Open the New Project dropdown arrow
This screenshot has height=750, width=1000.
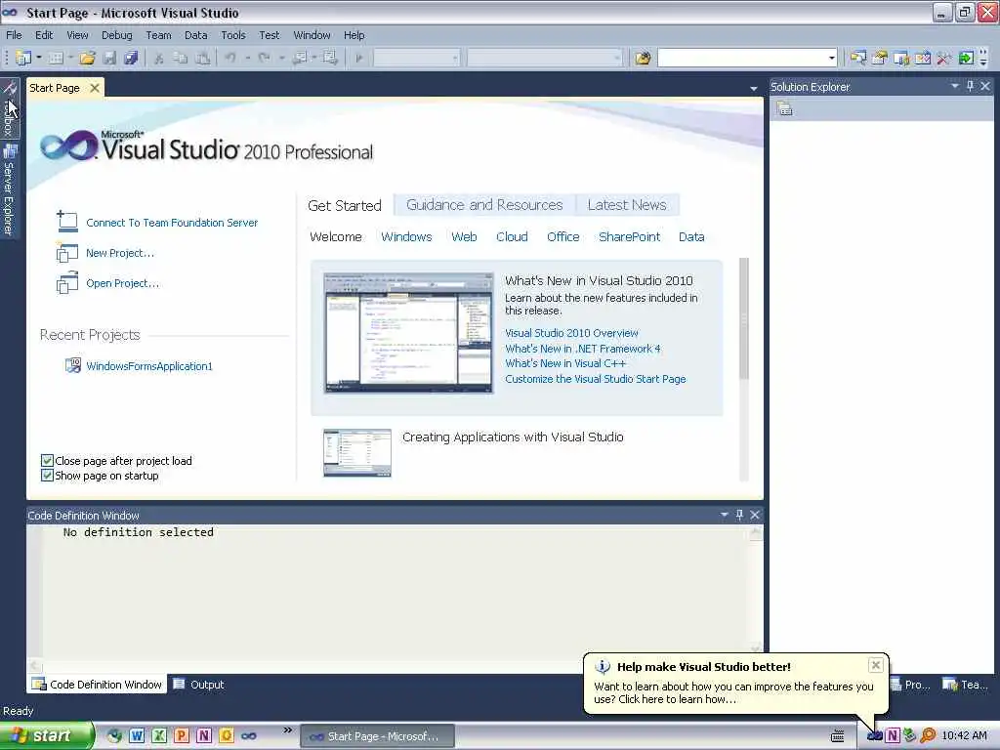[39, 58]
